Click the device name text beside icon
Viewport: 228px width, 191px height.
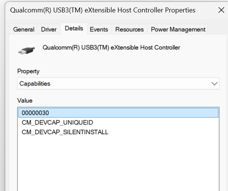point(111,47)
